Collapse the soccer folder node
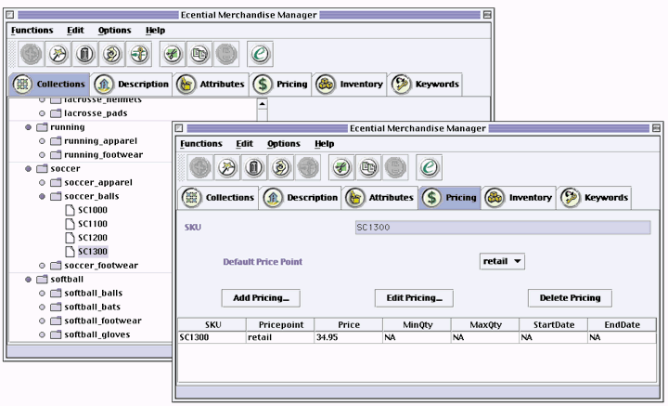The height and width of the screenshot is (406, 668). pos(28,169)
